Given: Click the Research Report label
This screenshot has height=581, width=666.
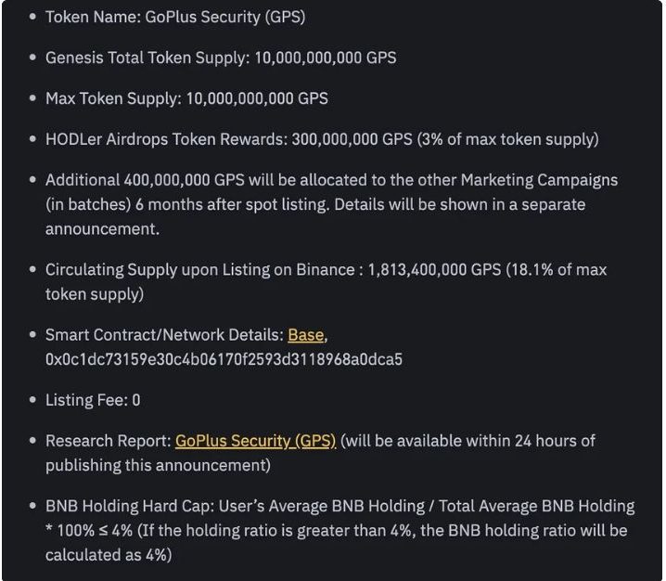Looking at the screenshot, I should [x=109, y=441].
